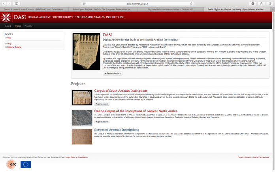Image resolution: width=275 pixels, height=172 pixels.
Task: Toggle the Safari sidebar button
Action: pyautogui.click(x=17, y=4)
